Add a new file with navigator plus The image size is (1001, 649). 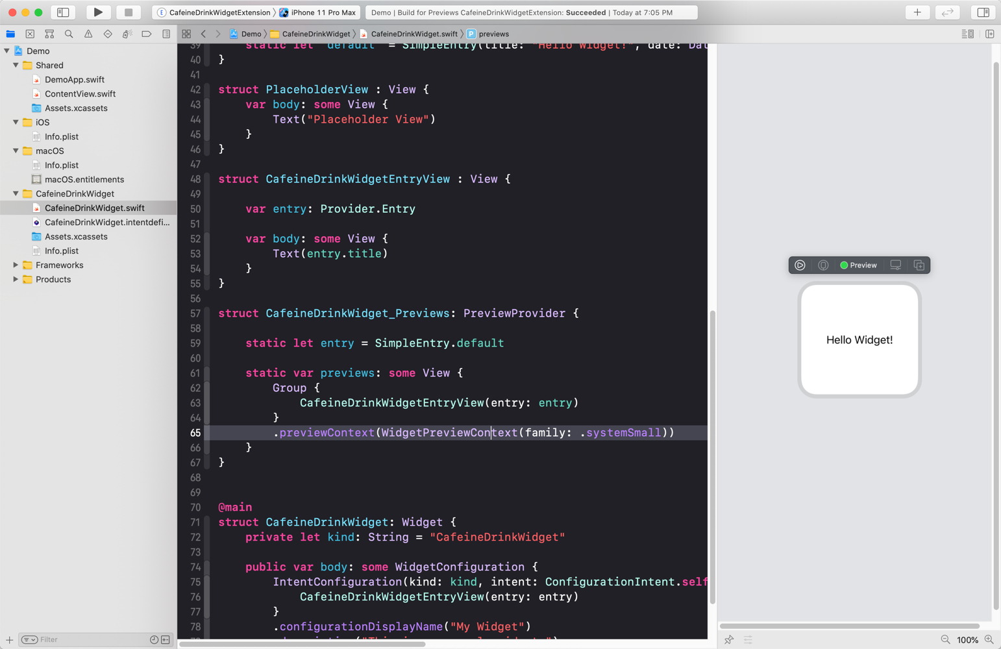click(x=9, y=639)
